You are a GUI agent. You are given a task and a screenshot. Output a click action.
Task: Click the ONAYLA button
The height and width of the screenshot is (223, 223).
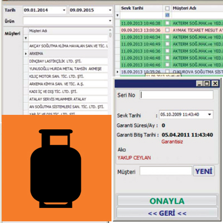(167, 201)
